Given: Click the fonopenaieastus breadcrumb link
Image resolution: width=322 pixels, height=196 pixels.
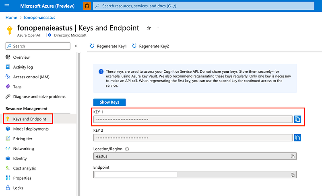Looking at the screenshot, I should [39, 18].
